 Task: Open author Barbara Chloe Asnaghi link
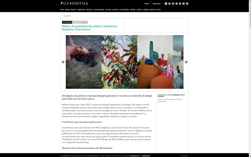(x=171, y=96)
